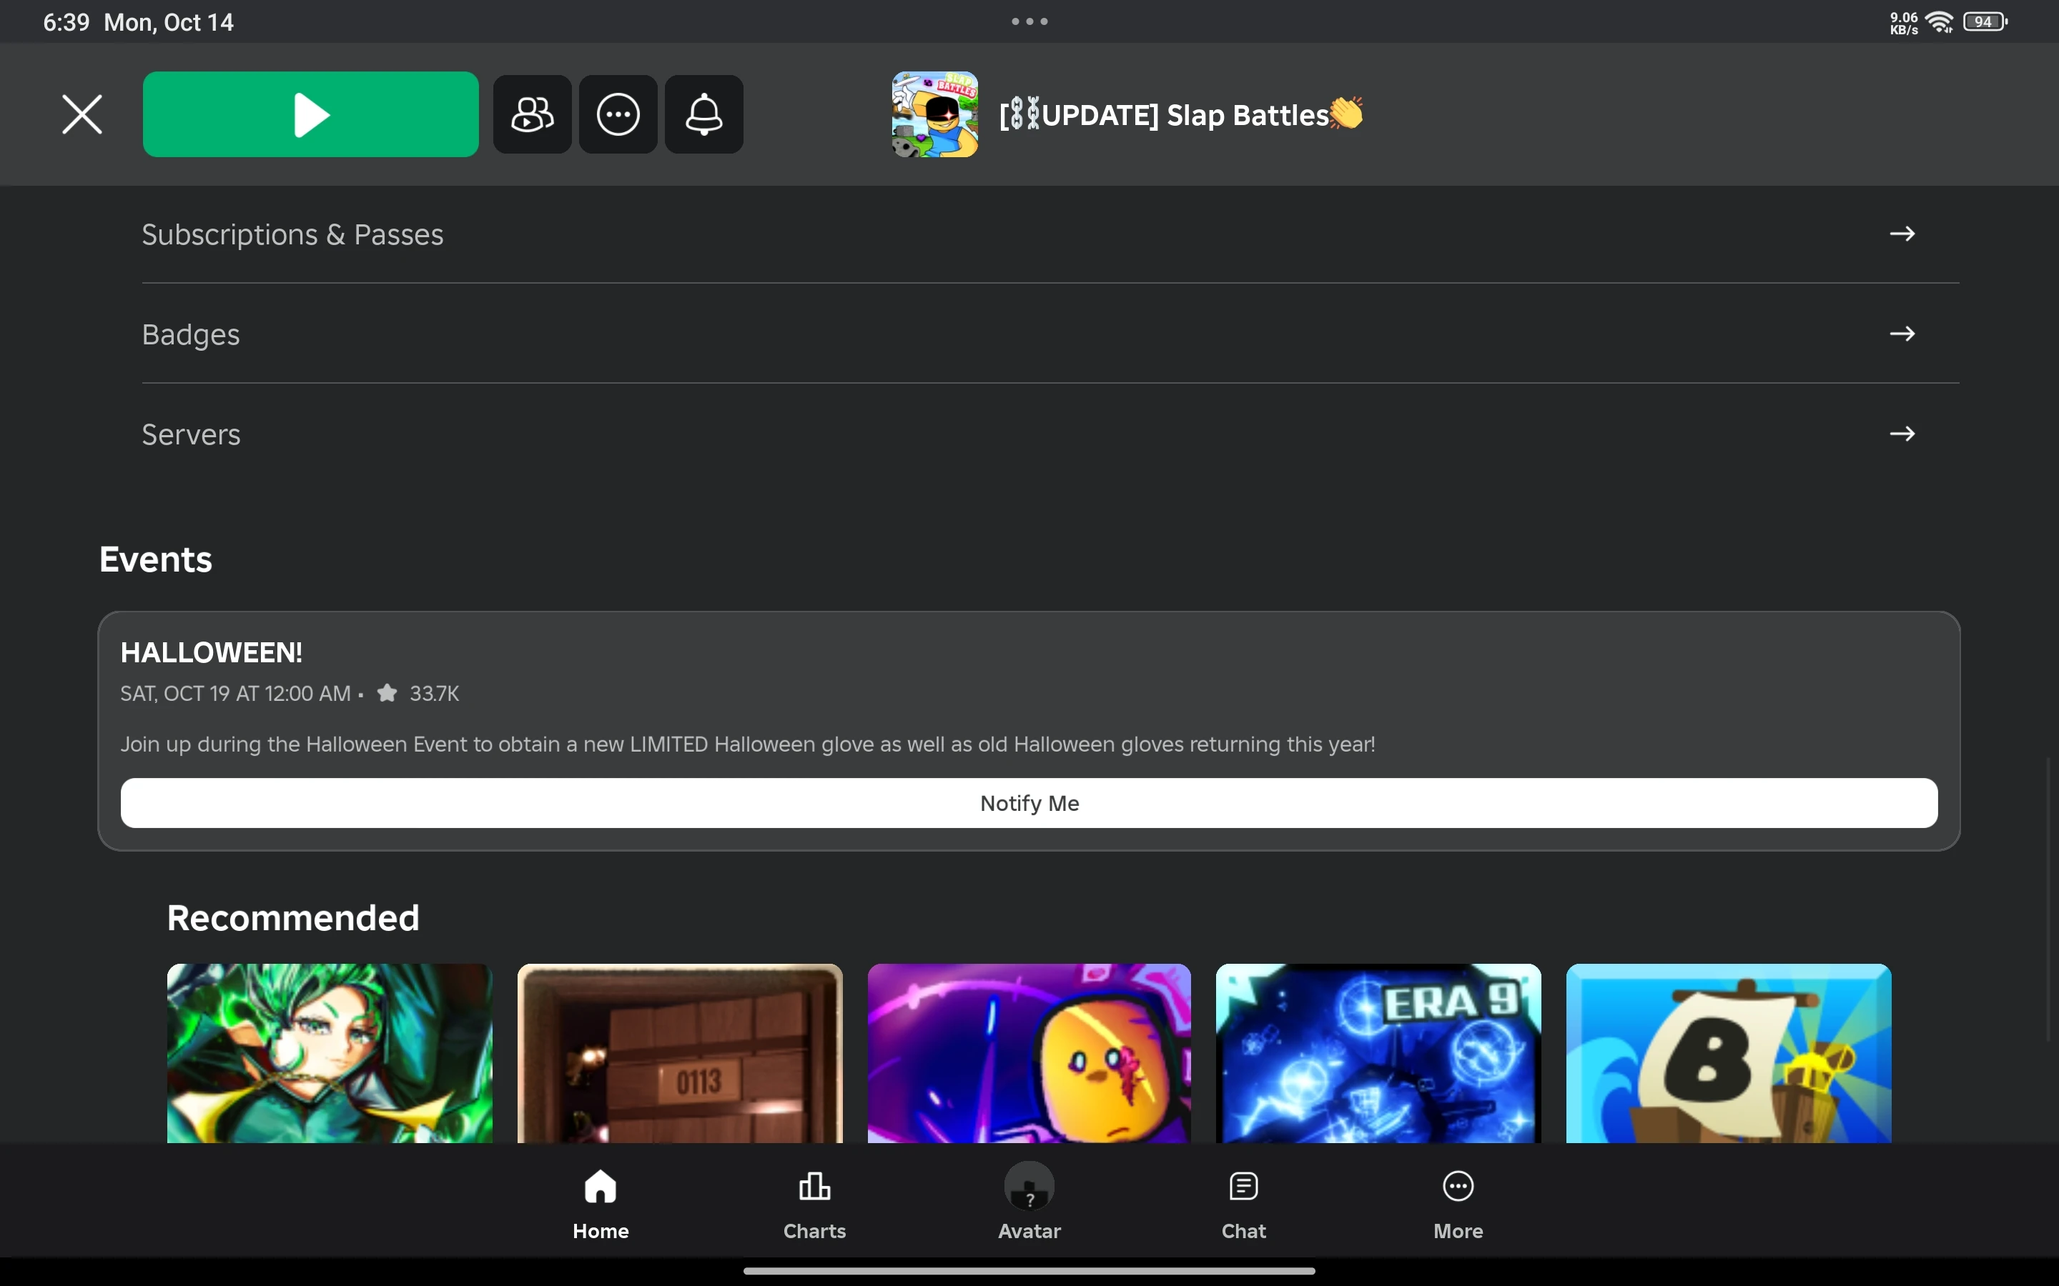The width and height of the screenshot is (2059, 1286).
Task: Click Notify Me for Halloween event
Action: click(x=1029, y=803)
